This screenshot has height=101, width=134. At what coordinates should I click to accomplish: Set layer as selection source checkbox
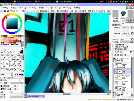pyautogui.click(x=113, y=49)
